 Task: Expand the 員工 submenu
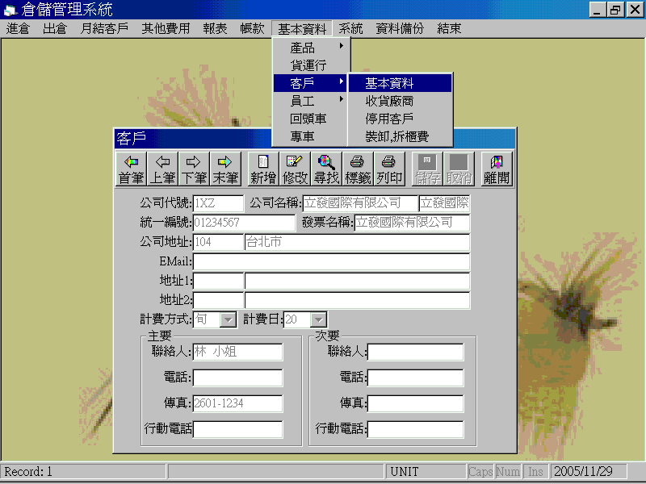312,101
